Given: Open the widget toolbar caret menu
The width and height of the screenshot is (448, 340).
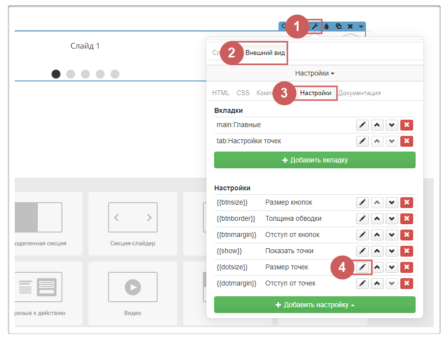Looking at the screenshot, I should pyautogui.click(x=361, y=26).
